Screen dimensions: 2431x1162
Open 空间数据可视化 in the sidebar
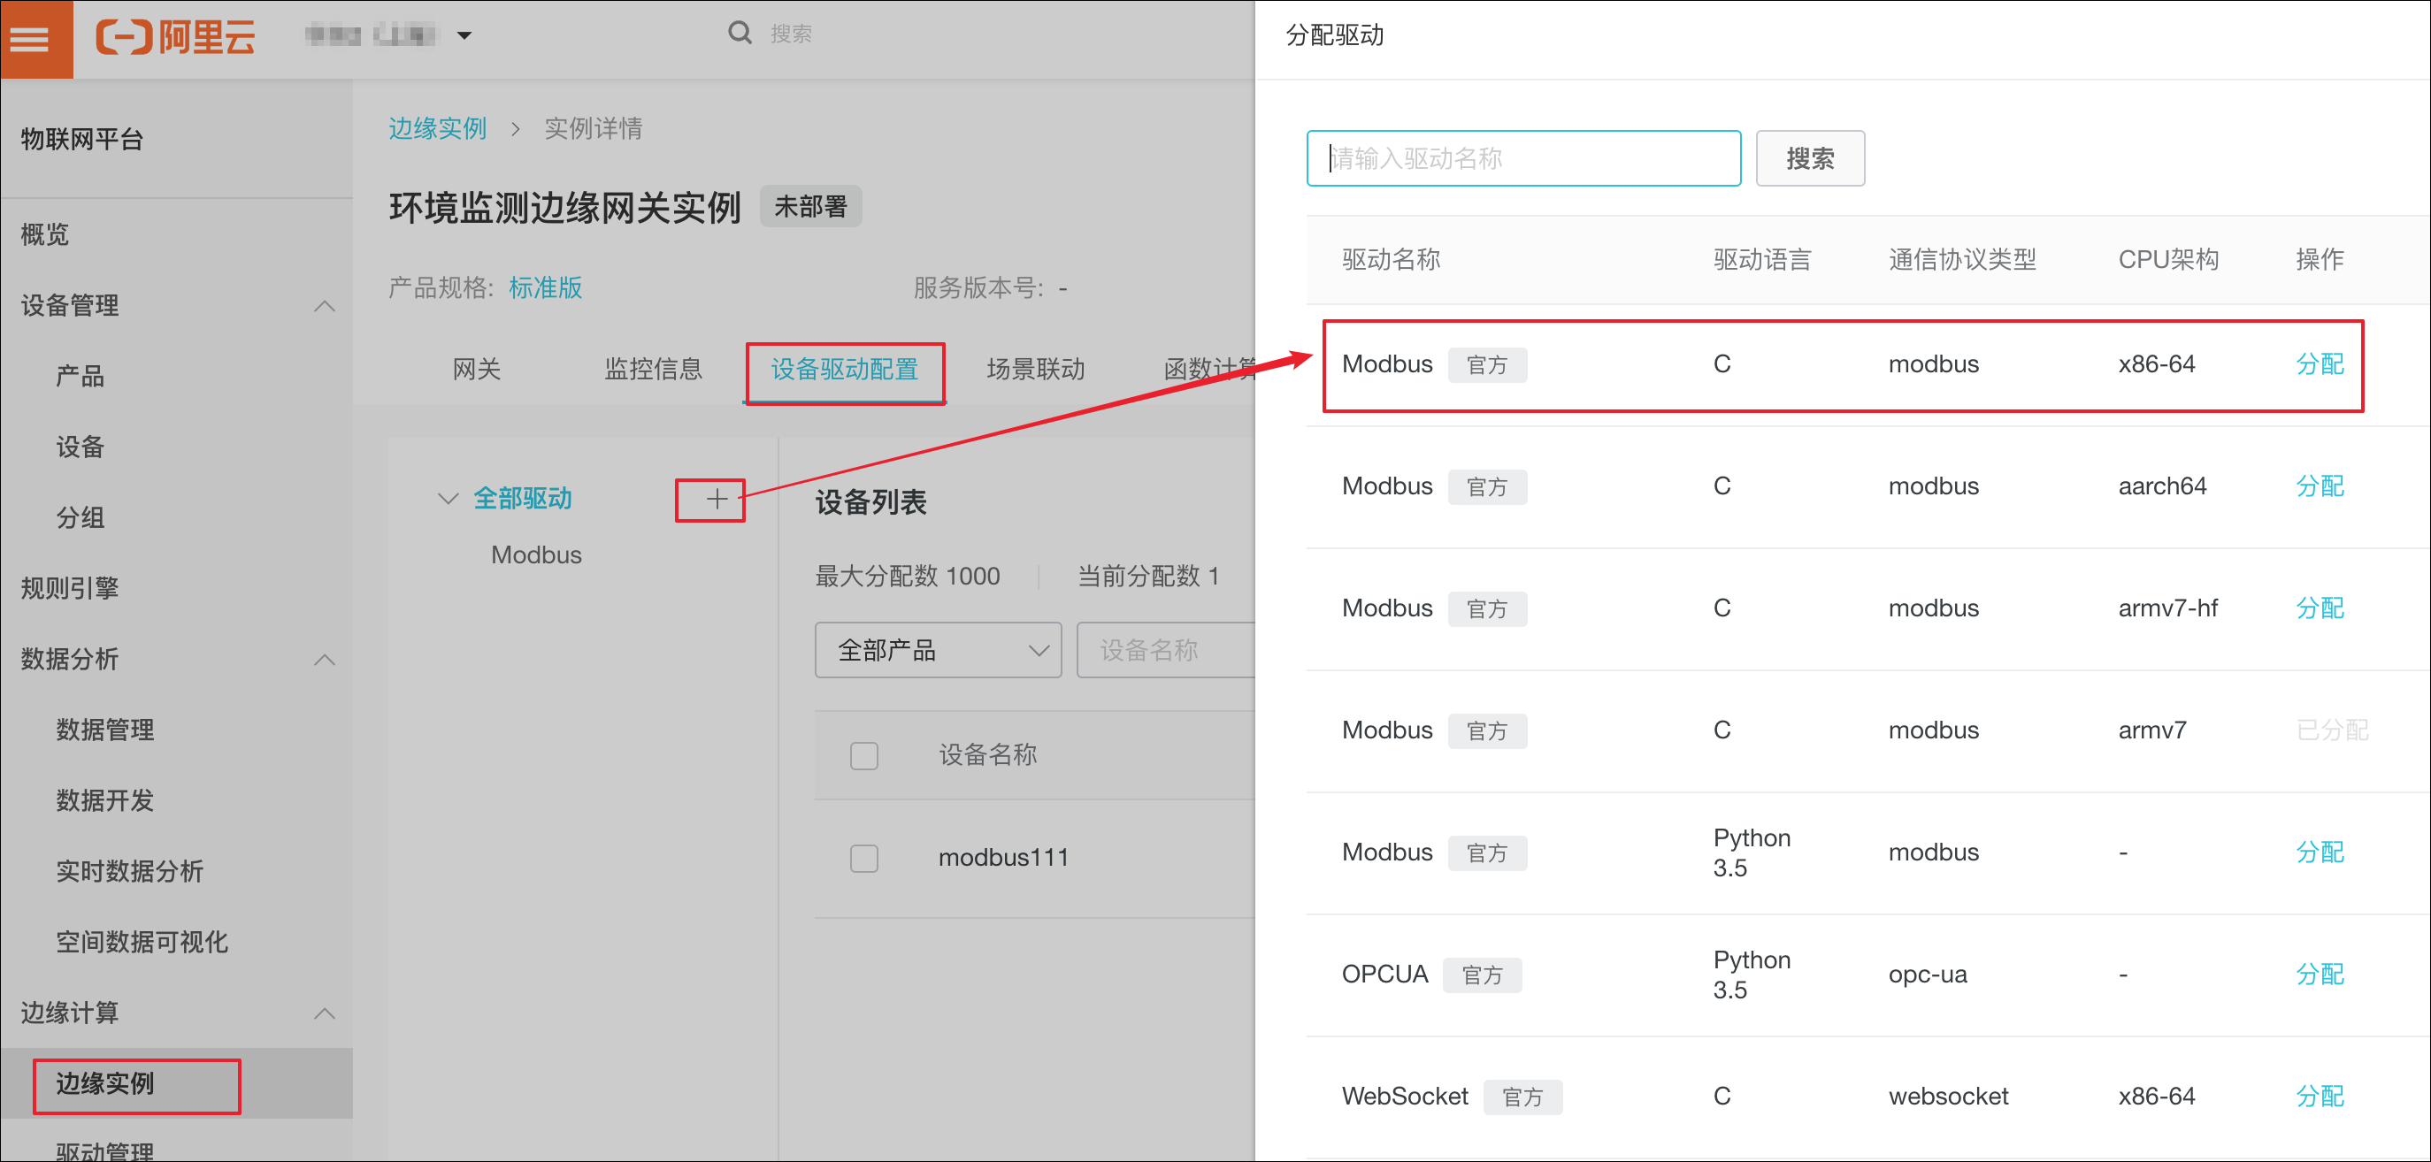pos(142,942)
